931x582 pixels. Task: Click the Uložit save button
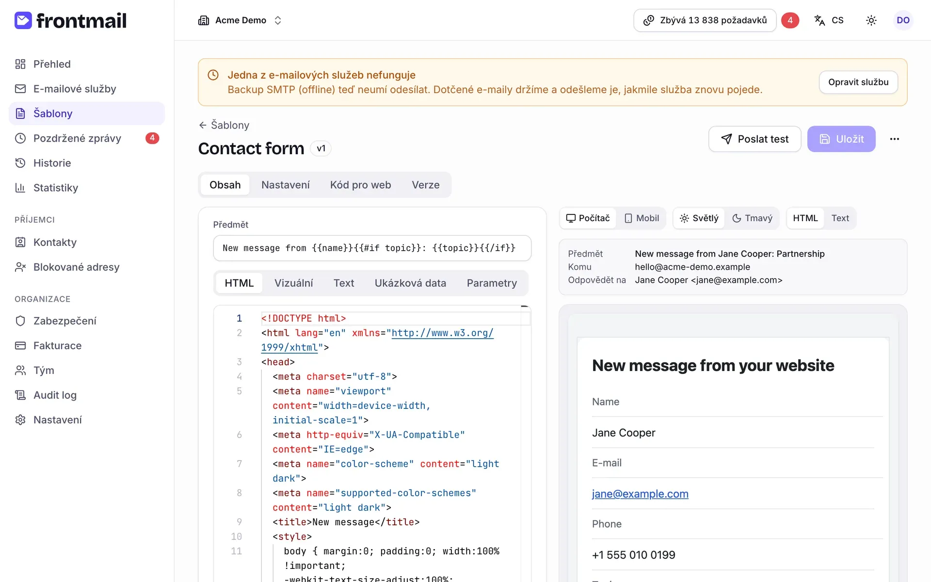pyautogui.click(x=841, y=139)
